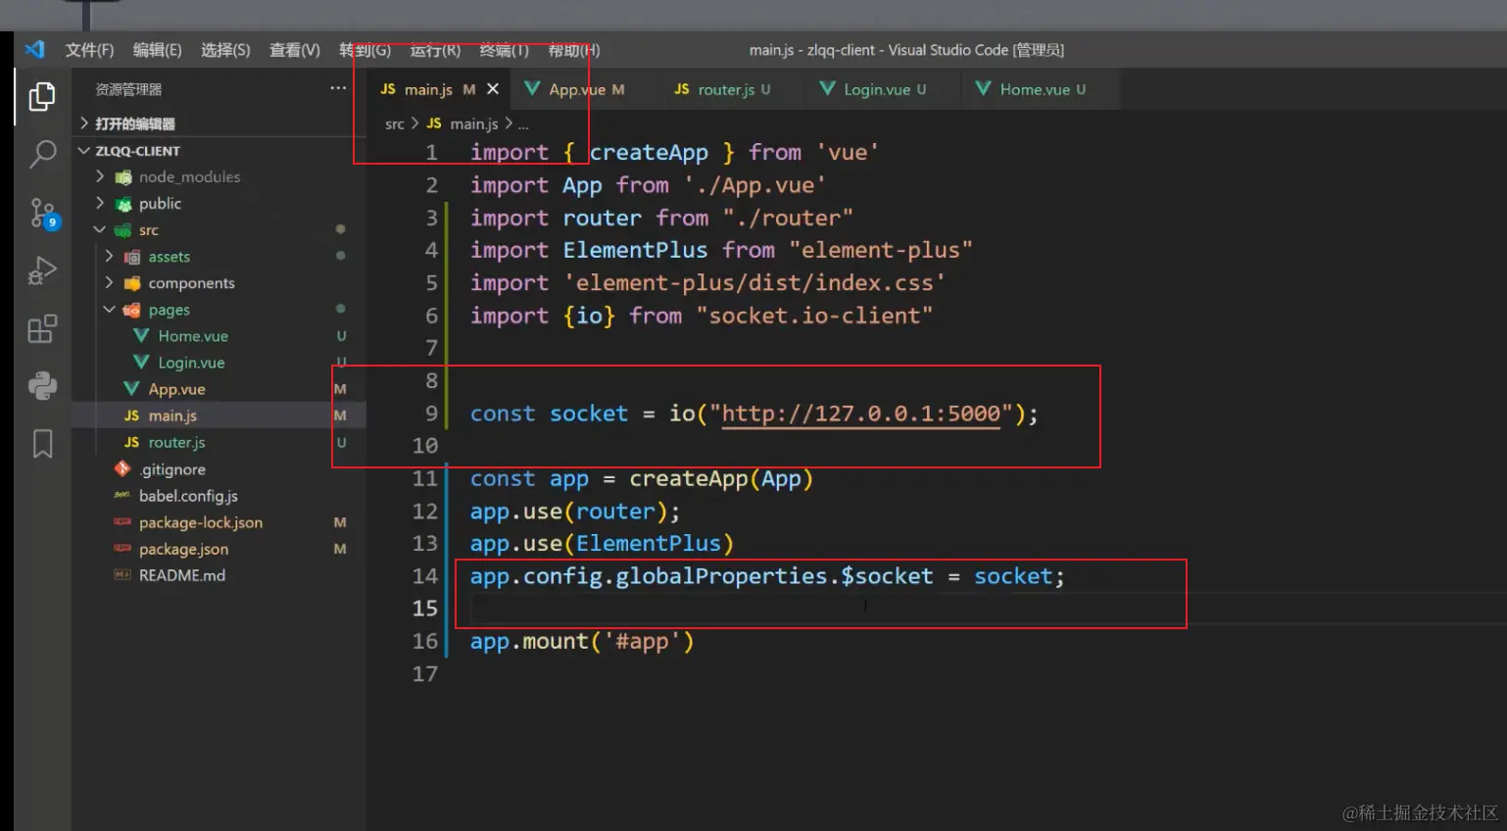Open the View menu 查看(V)
This screenshot has width=1507, height=831.
[294, 50]
